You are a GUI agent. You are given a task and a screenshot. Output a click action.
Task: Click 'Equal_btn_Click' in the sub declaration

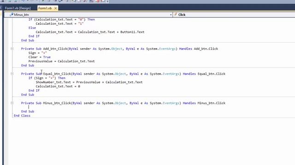click(57, 74)
